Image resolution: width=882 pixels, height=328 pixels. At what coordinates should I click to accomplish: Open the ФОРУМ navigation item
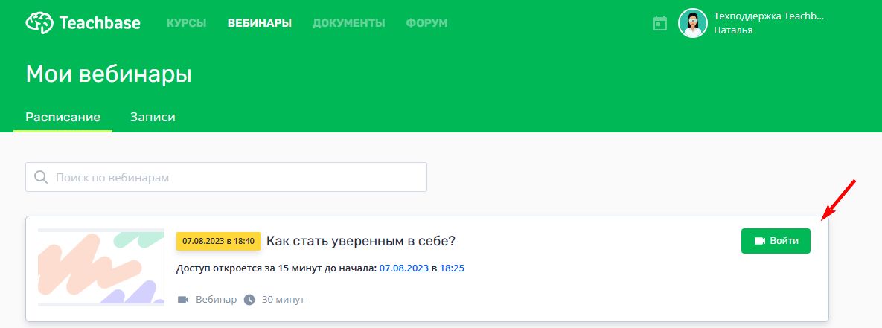(x=427, y=23)
